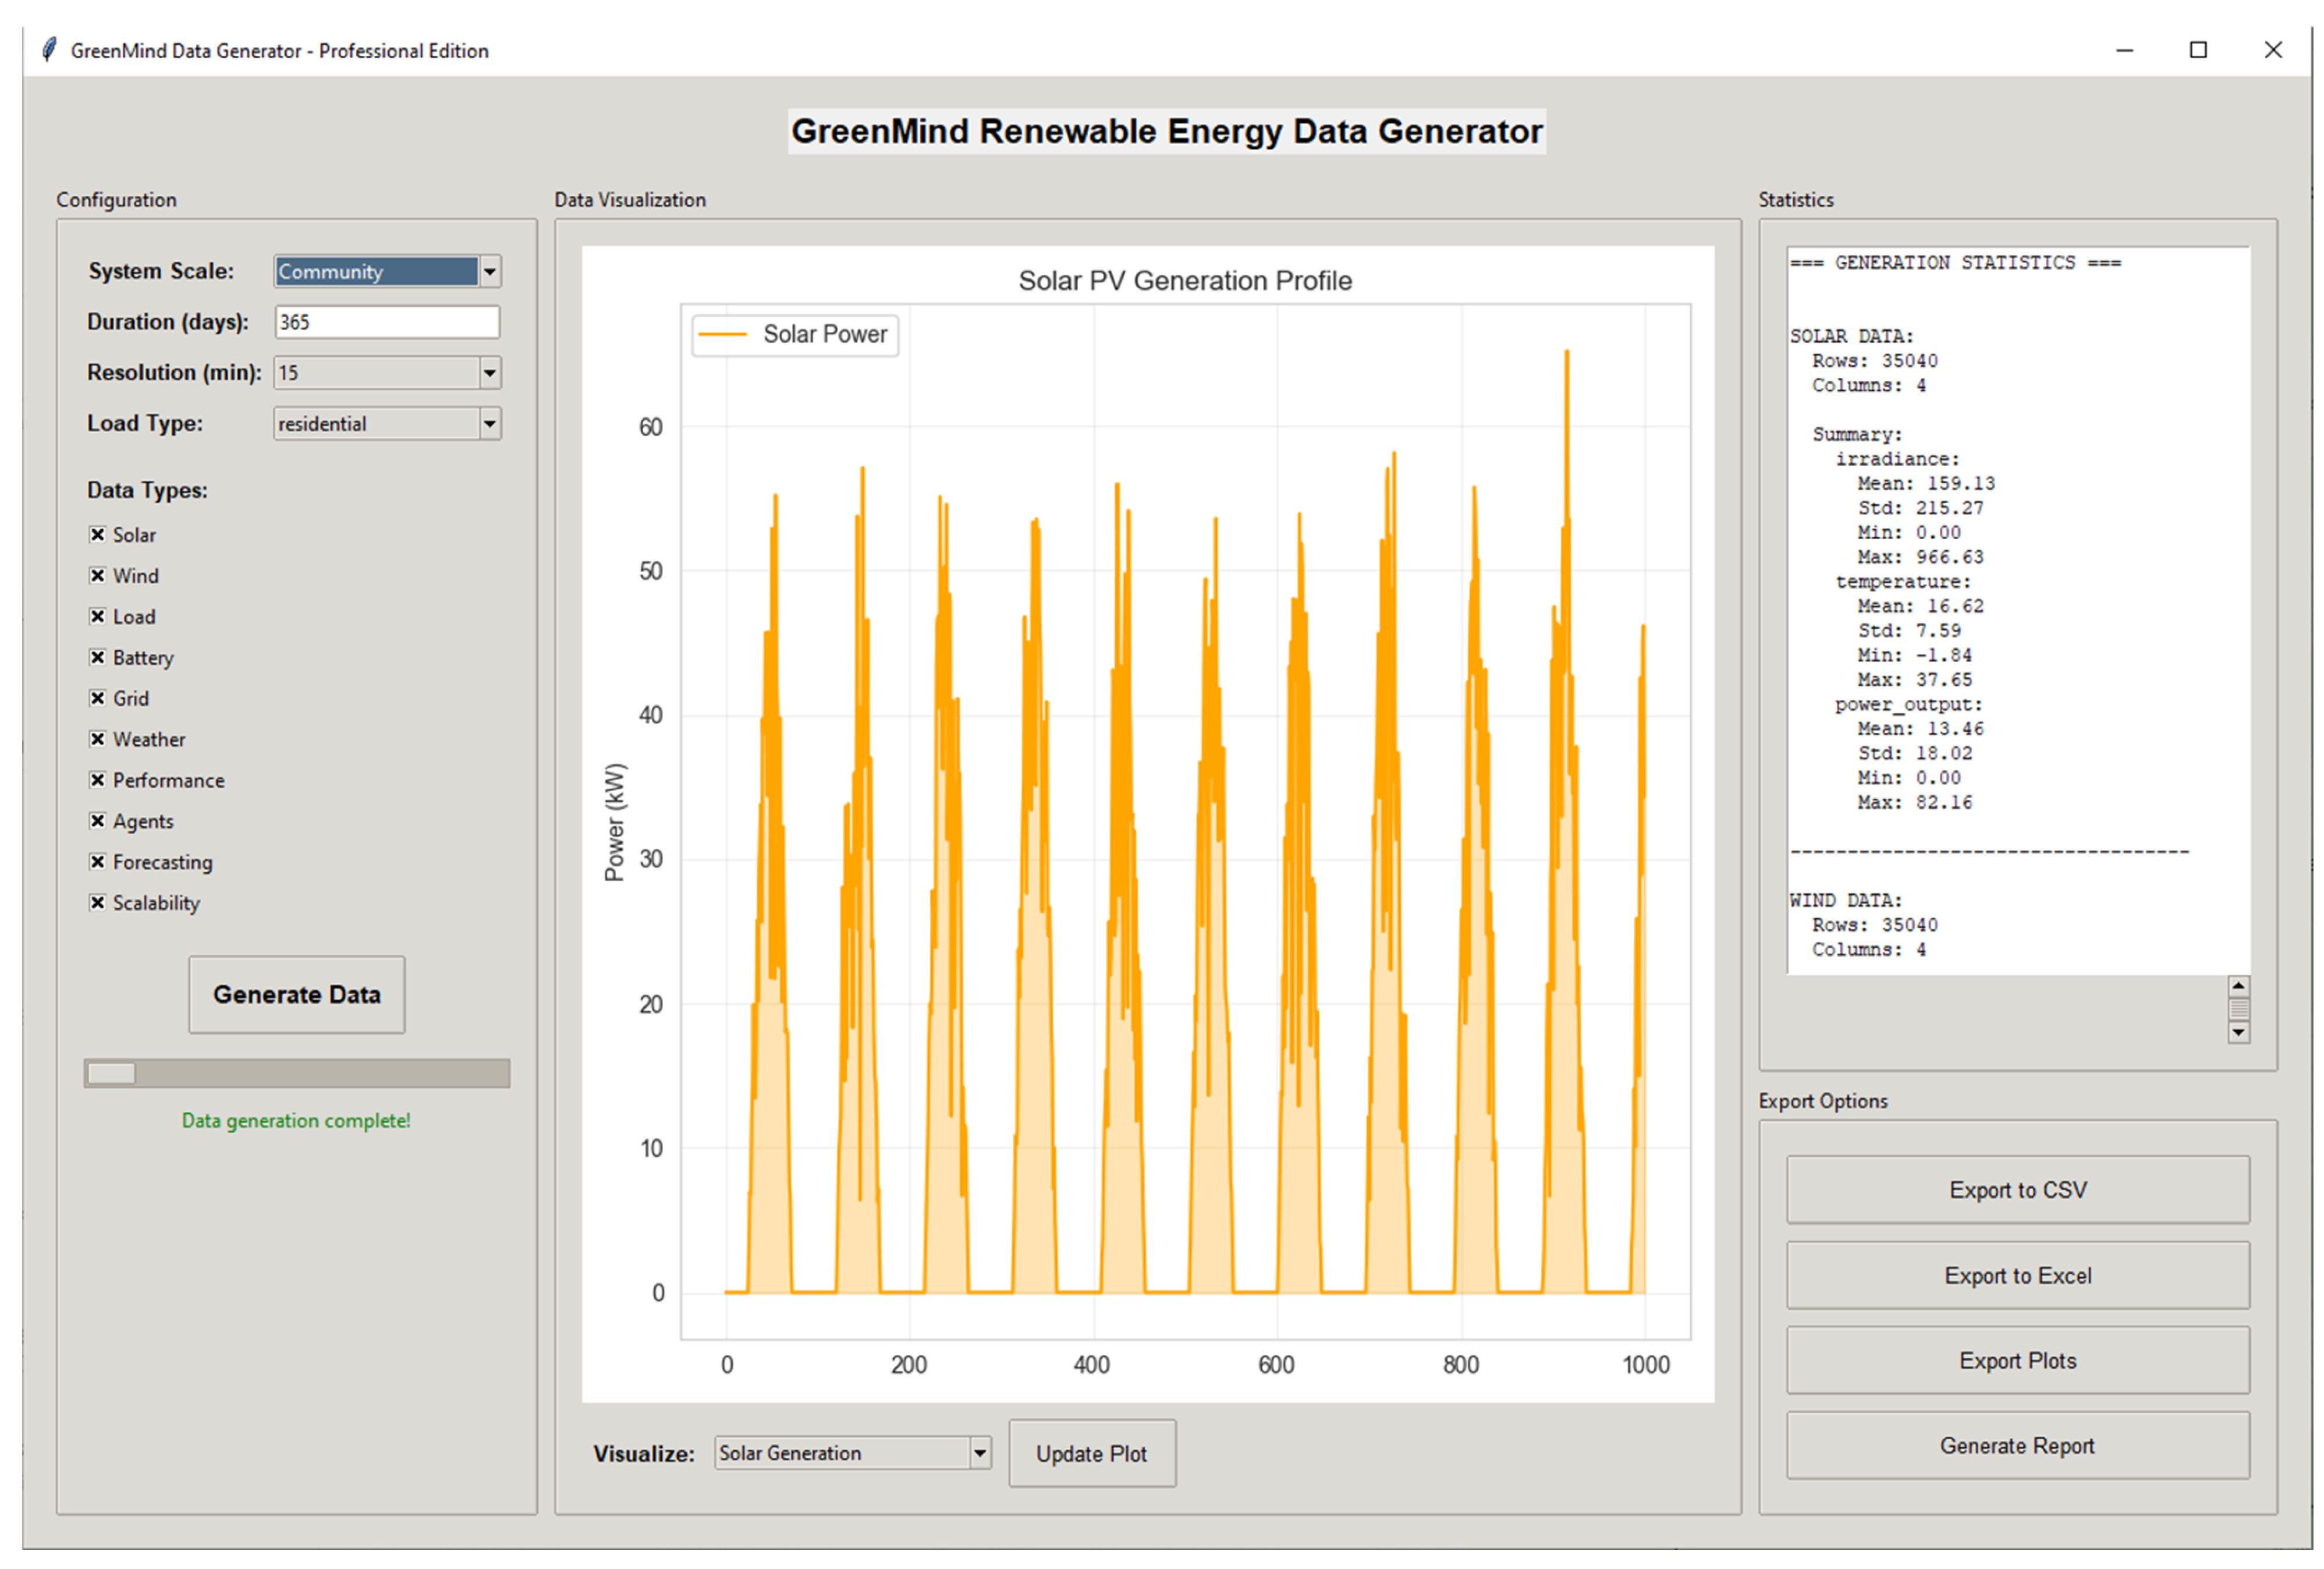Click the scrollbar down arrow in Statistics

(2238, 1032)
